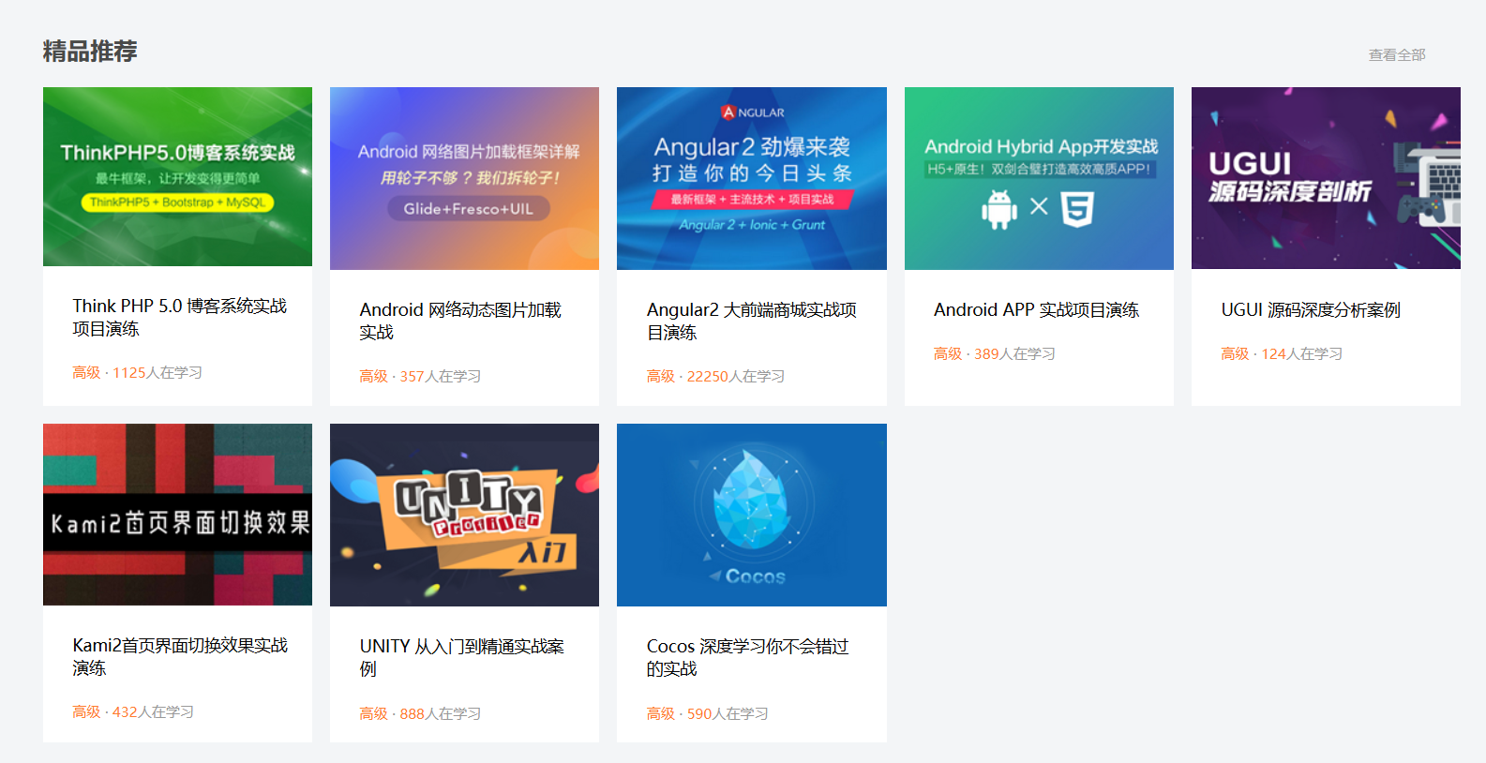Open the ThinkPHP5.0 blog course thumbnail

(x=177, y=176)
